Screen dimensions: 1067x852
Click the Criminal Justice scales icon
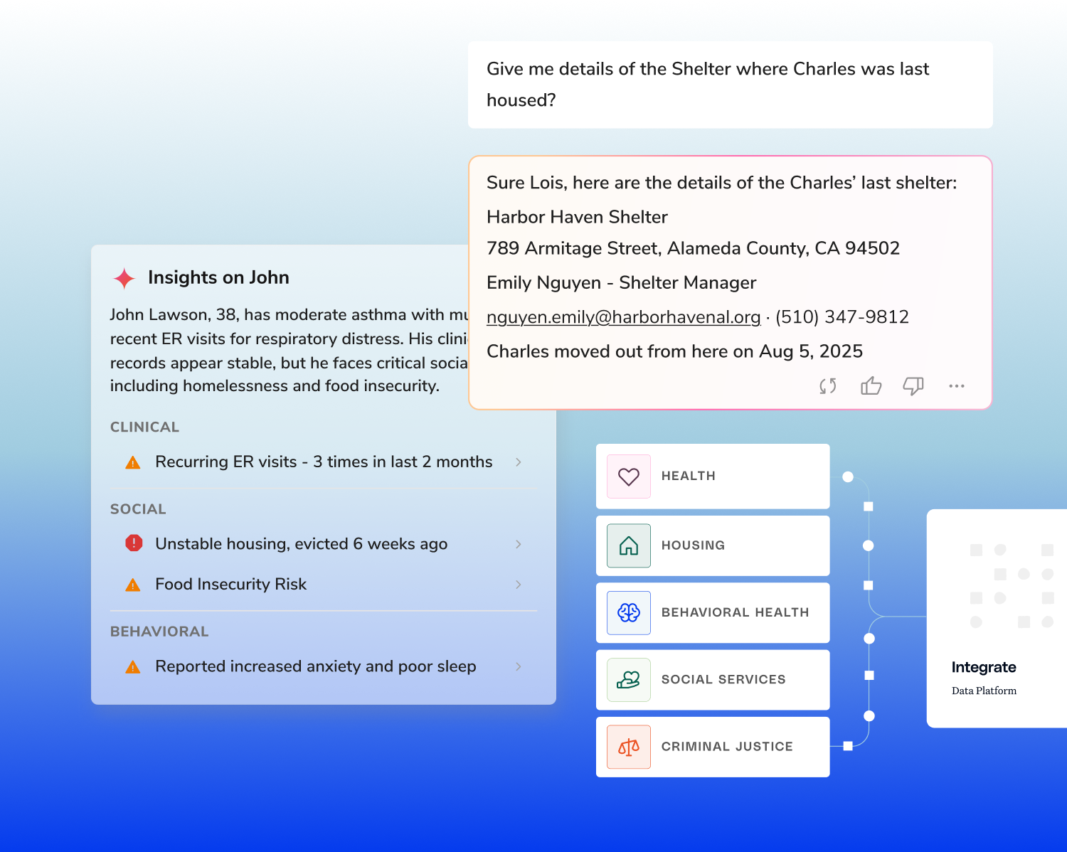[629, 747]
